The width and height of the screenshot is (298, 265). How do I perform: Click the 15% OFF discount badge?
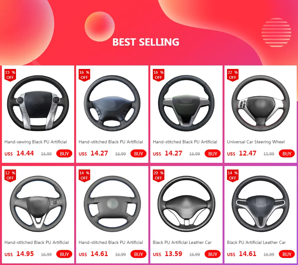10,75
